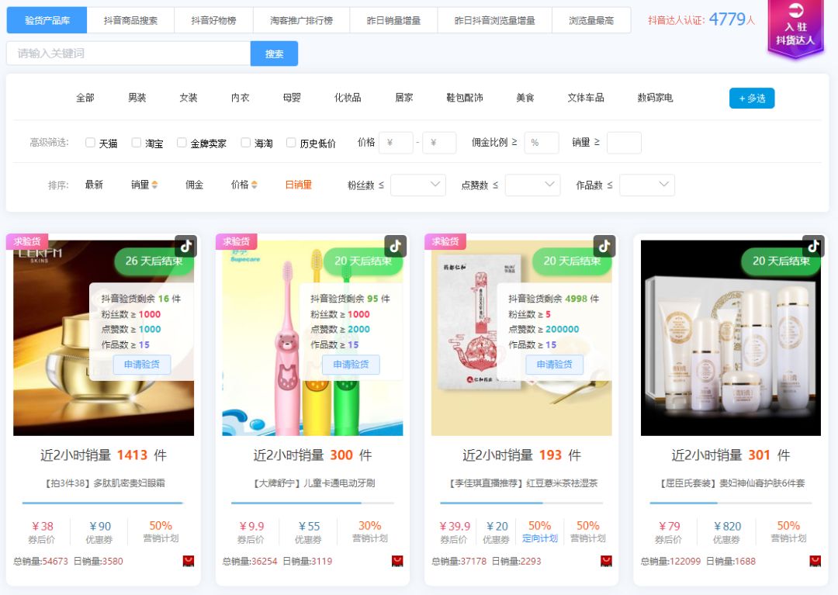The image size is (838, 595).
Task: Enable the 天猫 filter checkbox
Action: coord(89,143)
